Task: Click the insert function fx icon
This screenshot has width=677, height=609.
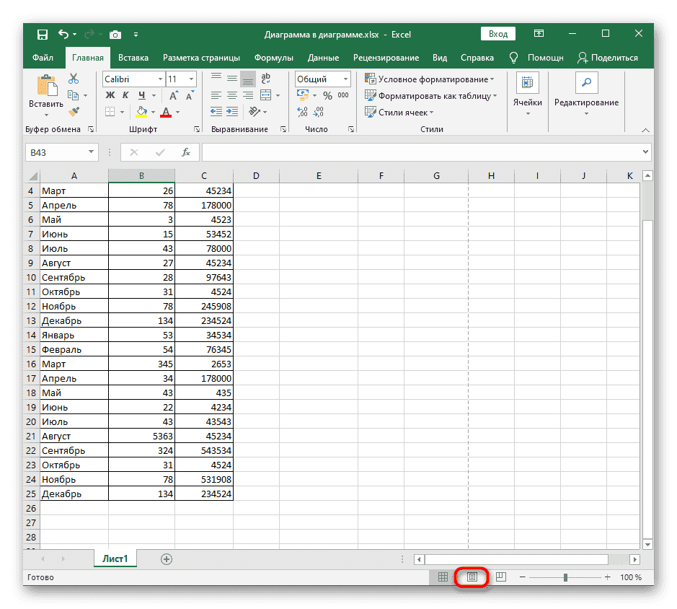Action: (185, 152)
